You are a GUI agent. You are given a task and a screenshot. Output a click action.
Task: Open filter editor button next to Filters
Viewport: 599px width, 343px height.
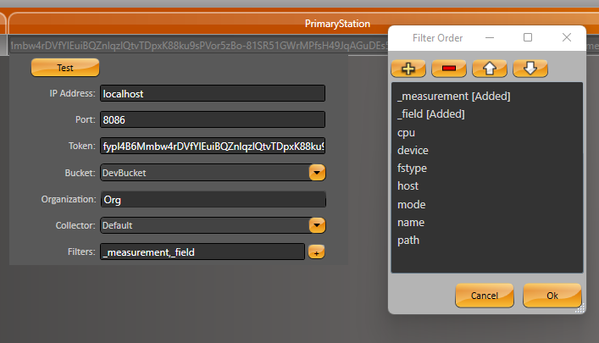(316, 252)
